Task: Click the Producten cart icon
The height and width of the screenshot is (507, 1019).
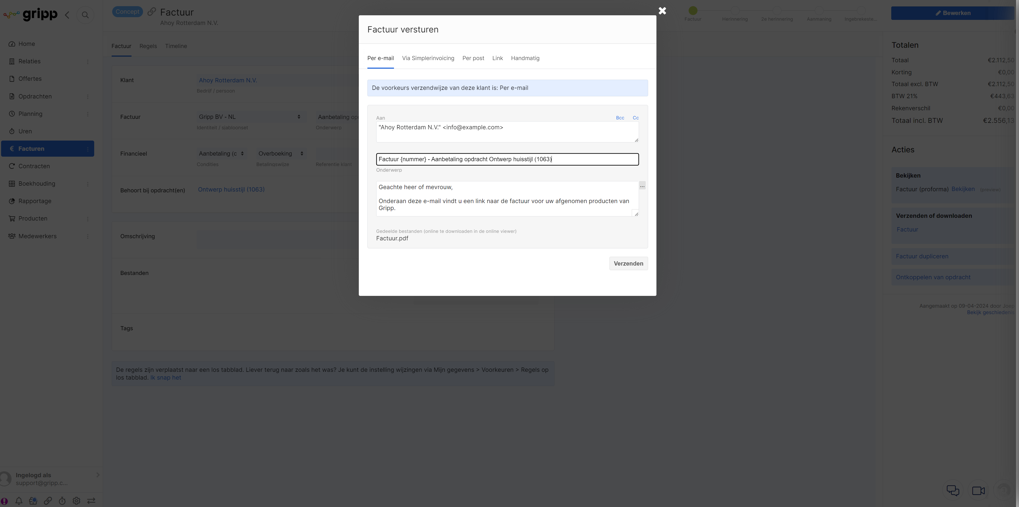Action: (x=12, y=218)
